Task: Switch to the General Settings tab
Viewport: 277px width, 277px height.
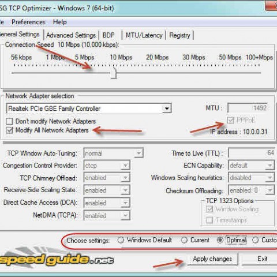Action: click(20, 34)
